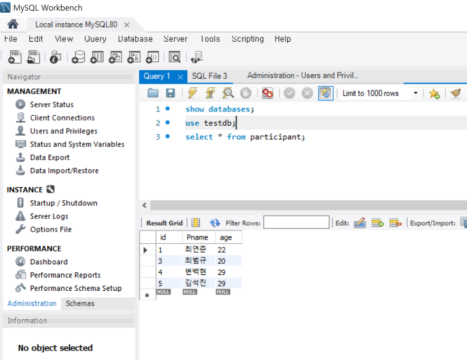Open Performance Schema Setup
467x360 pixels.
click(76, 288)
